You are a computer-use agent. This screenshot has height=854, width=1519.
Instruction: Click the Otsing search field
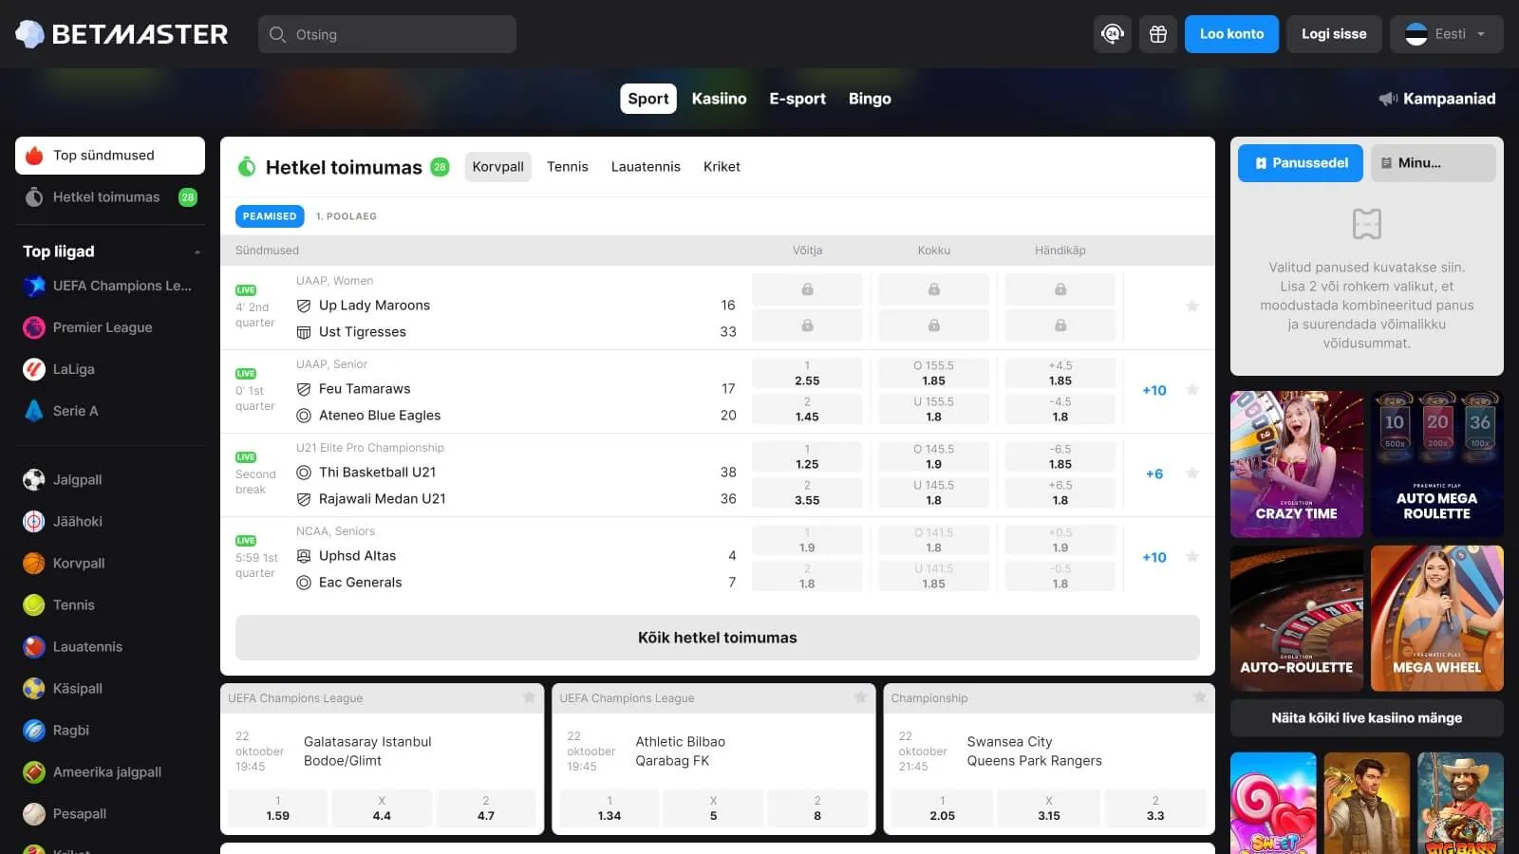pyautogui.click(x=387, y=34)
